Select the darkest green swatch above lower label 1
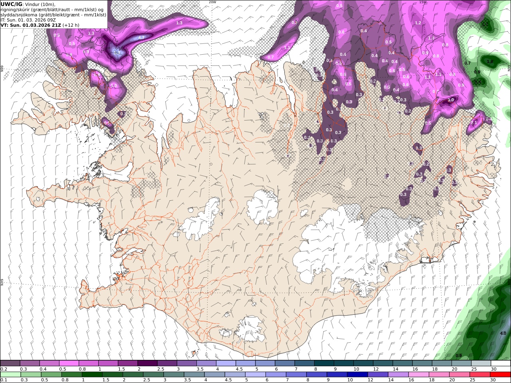The width and height of the screenshot is (511, 383). [92, 375]
